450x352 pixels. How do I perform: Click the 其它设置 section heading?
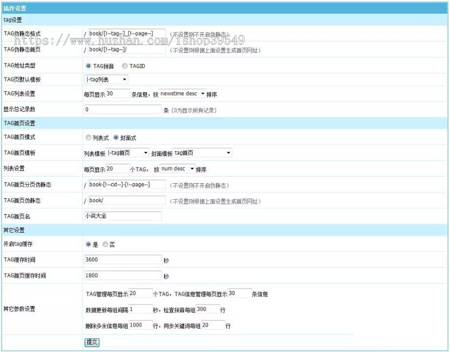coord(14,230)
